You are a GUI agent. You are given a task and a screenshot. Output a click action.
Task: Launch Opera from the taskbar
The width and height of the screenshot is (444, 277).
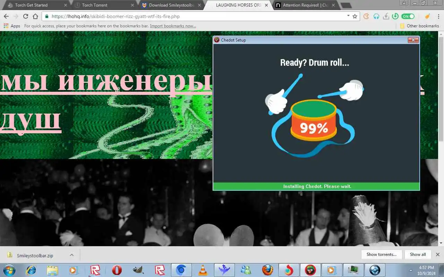117,270
